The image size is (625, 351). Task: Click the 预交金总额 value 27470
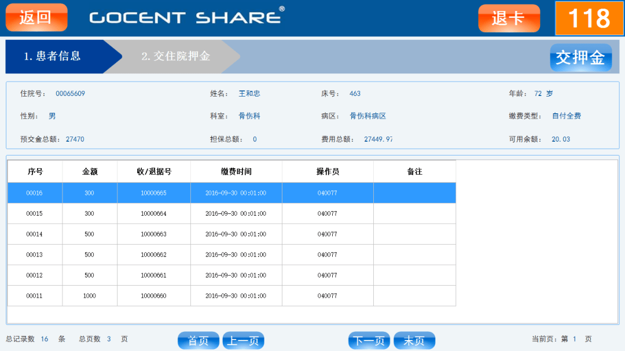75,139
